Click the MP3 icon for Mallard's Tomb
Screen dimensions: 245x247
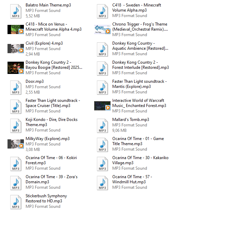coord(102,126)
